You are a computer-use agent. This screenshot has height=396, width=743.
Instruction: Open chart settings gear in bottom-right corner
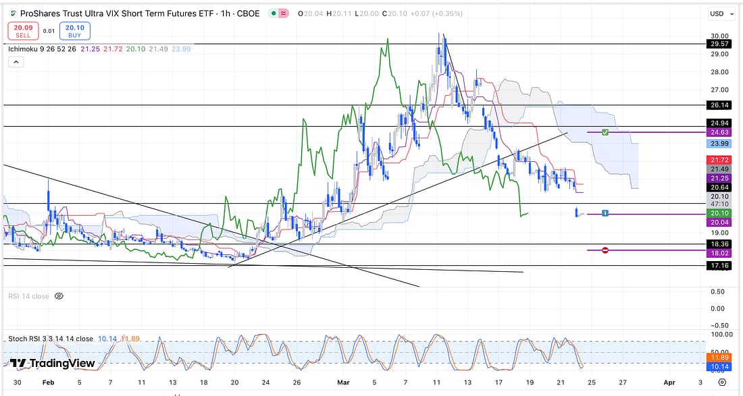(722, 383)
